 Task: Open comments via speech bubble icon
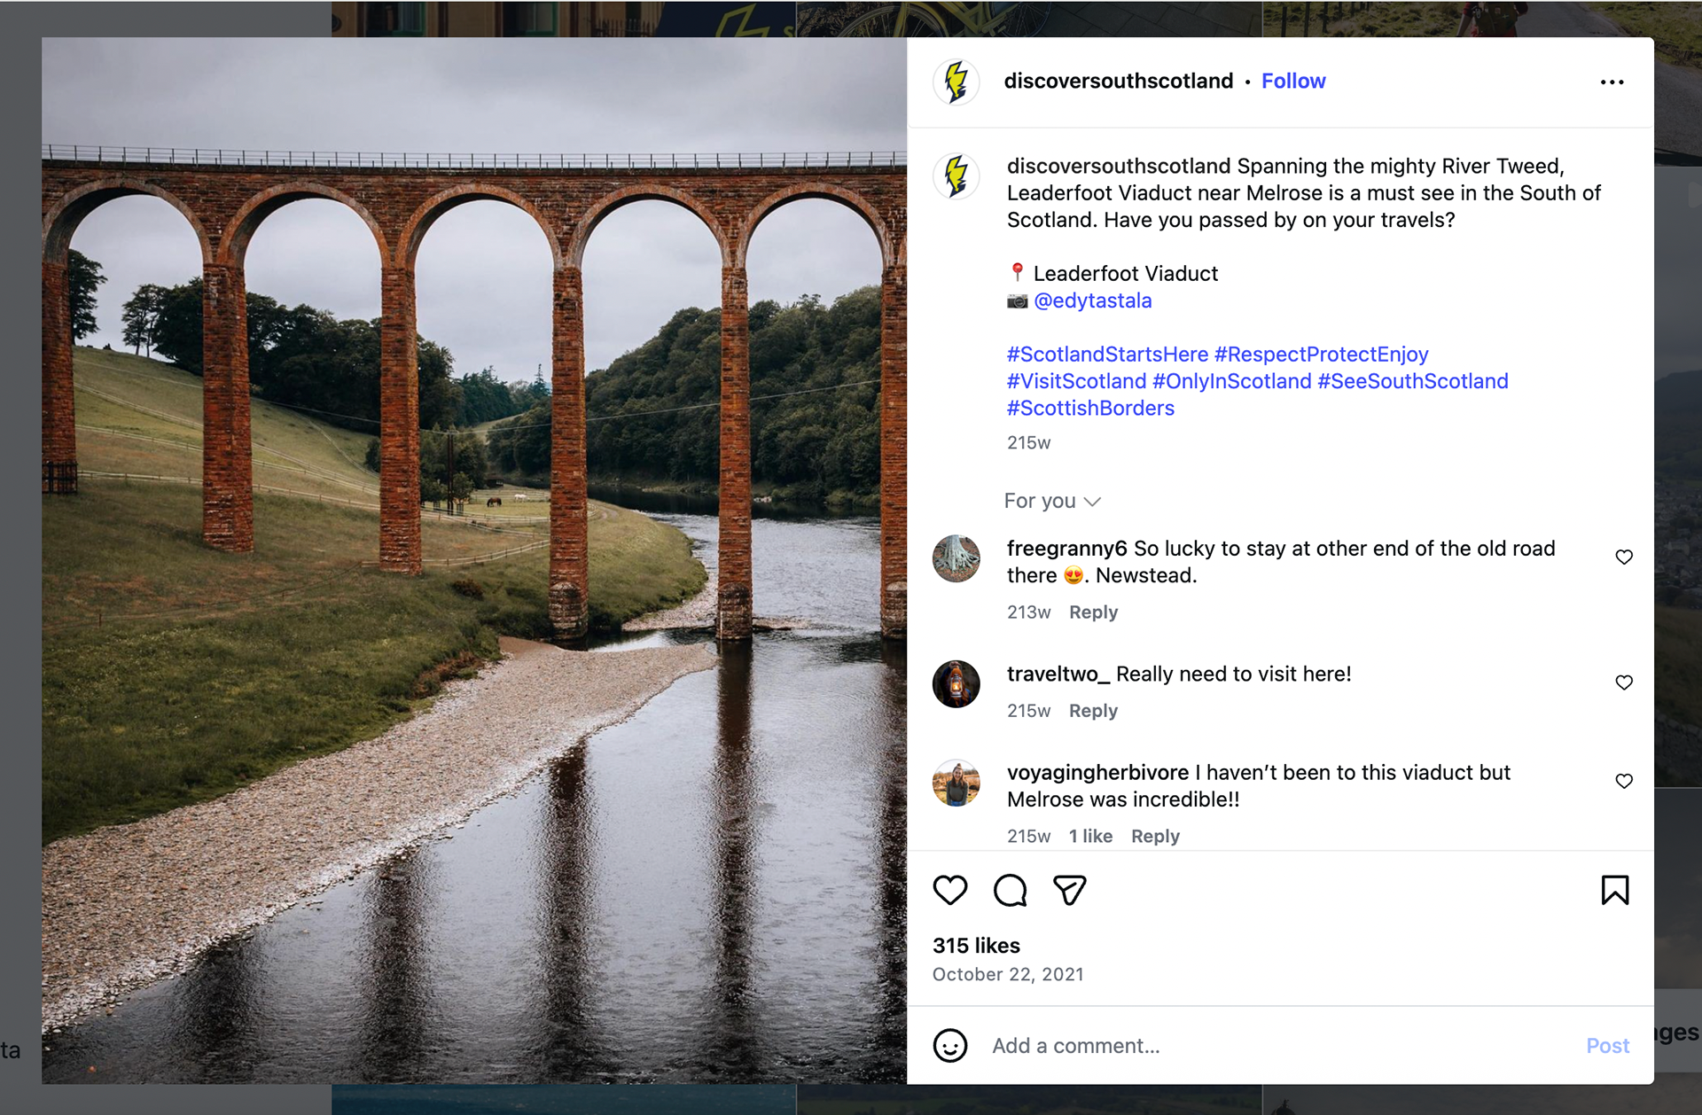coord(1010,890)
